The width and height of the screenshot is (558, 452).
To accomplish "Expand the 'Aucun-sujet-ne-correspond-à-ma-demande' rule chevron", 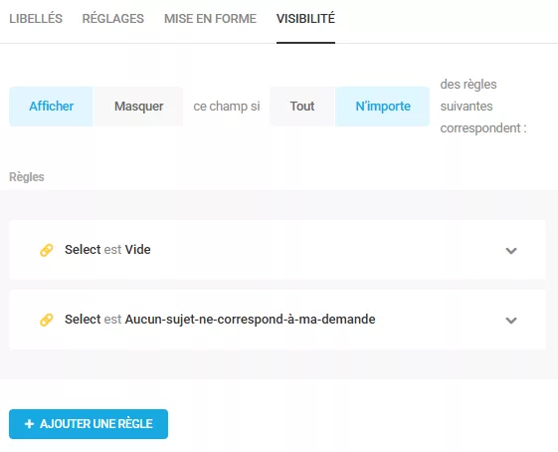I will point(511,321).
